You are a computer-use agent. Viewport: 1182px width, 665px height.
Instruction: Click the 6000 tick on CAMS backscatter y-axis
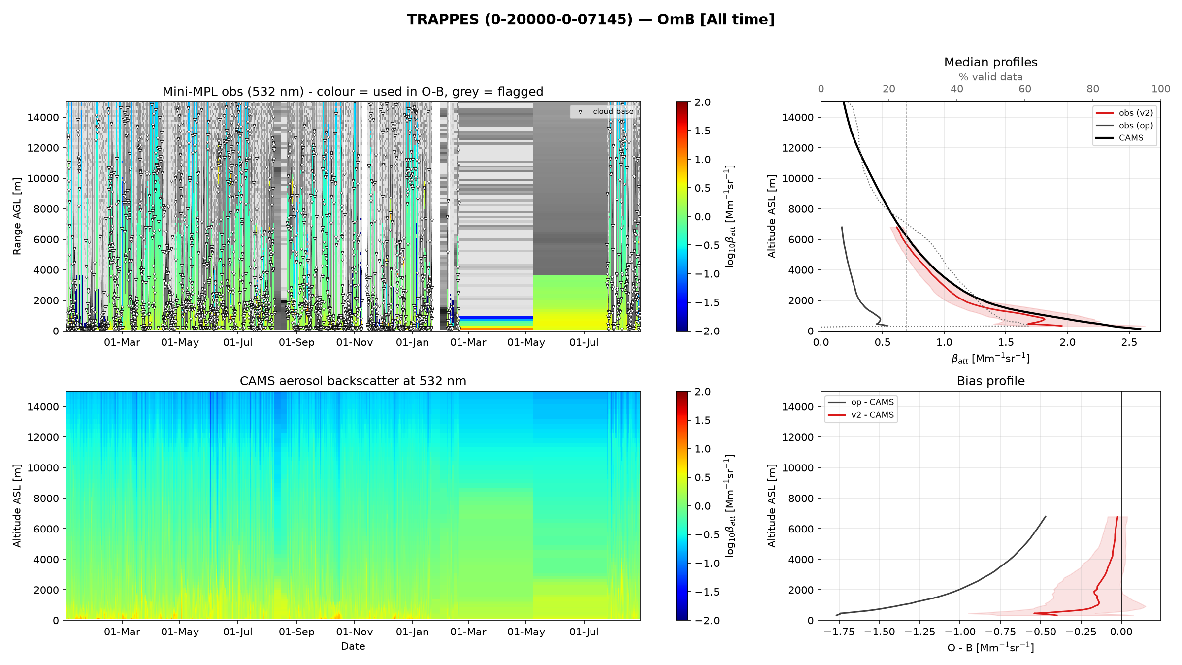46,529
